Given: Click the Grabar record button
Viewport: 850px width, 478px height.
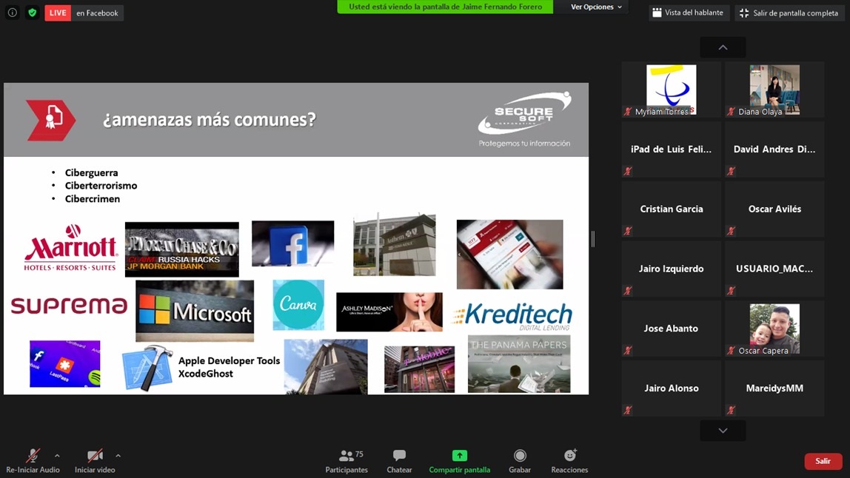Looking at the screenshot, I should pyautogui.click(x=519, y=461).
